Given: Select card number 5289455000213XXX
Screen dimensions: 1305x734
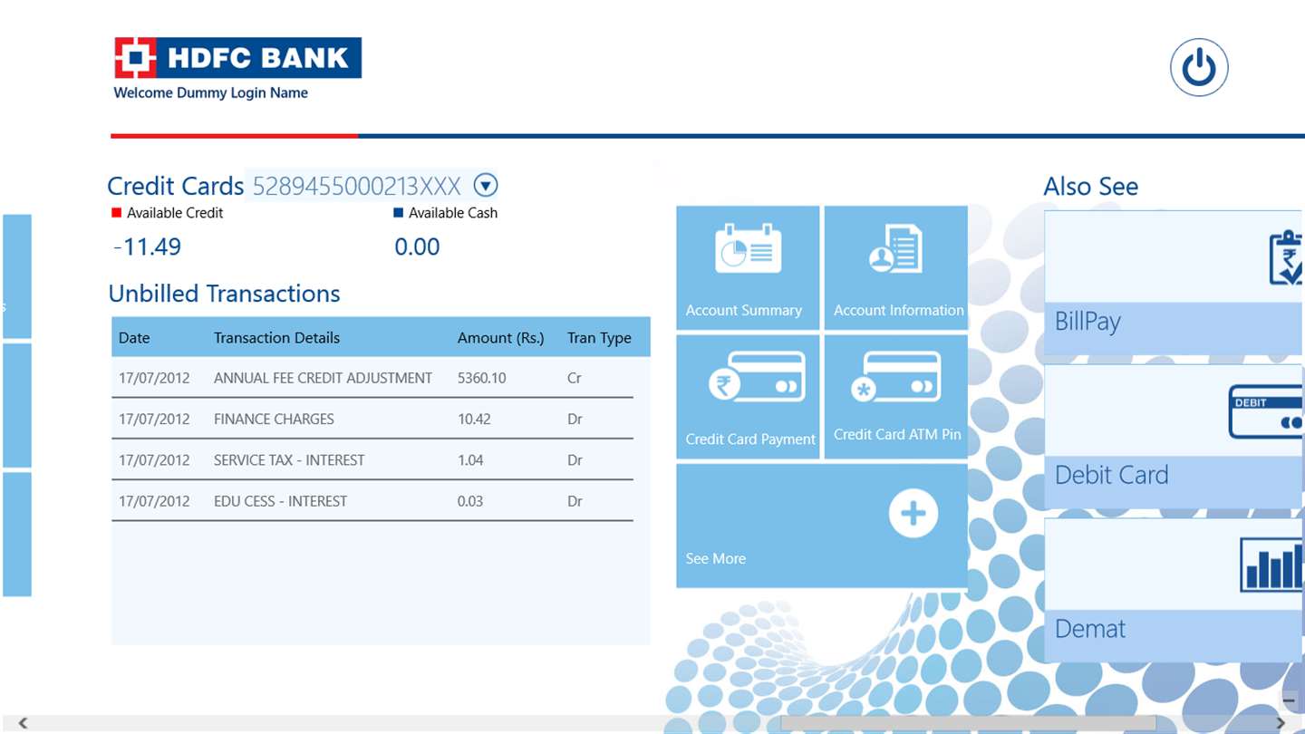Looking at the screenshot, I should (x=356, y=186).
